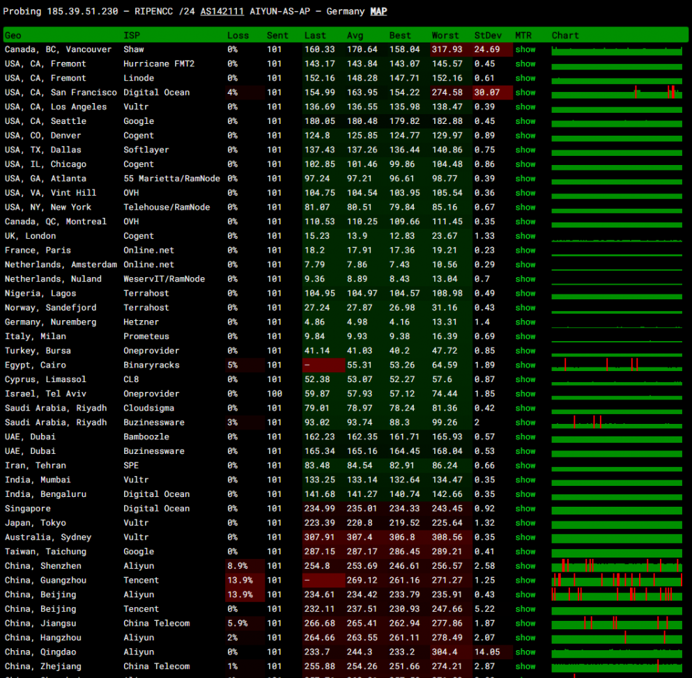This screenshot has height=678, width=692.
Task: Click the StDev column header
Action: click(488, 36)
